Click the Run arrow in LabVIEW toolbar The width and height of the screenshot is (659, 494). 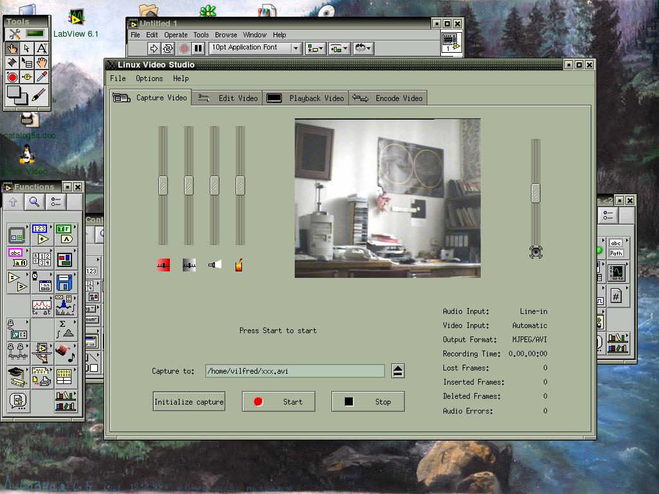(x=154, y=48)
